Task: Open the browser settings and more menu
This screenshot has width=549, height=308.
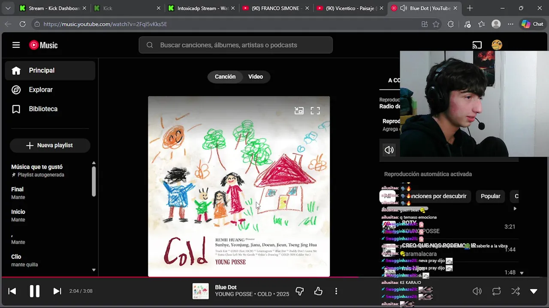Action: [x=510, y=24]
